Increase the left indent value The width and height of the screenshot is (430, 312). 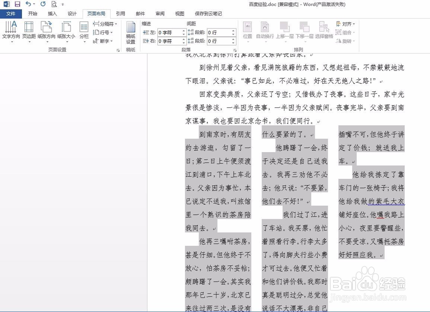pyautogui.click(x=184, y=31)
